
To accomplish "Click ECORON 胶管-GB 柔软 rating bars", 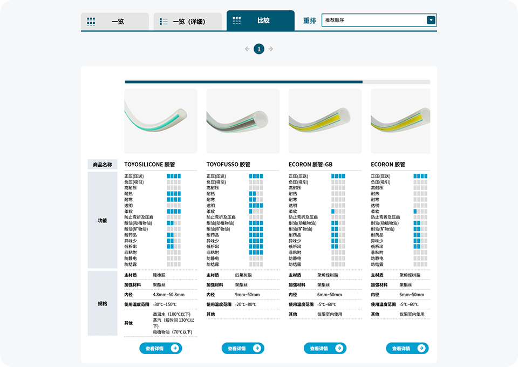I will pyautogui.click(x=338, y=212).
